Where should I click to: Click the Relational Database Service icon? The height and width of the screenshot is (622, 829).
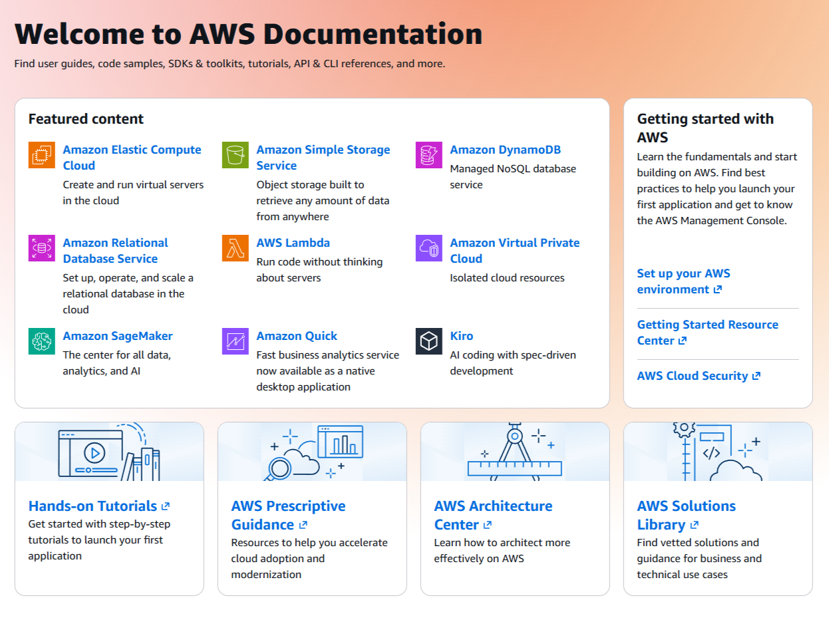coord(42,248)
